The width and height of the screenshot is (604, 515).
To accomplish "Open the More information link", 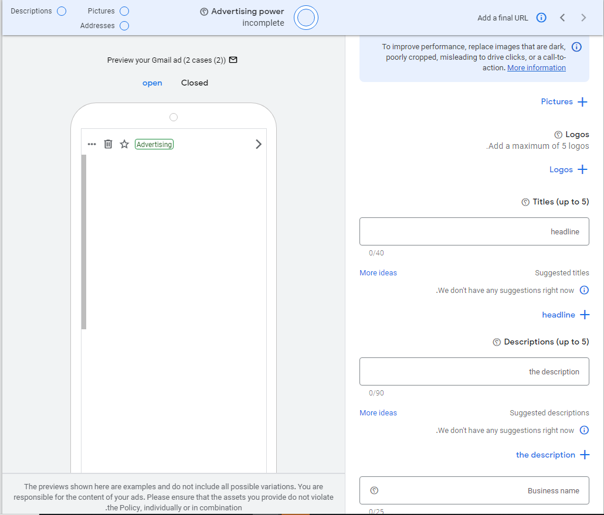I will pos(536,68).
